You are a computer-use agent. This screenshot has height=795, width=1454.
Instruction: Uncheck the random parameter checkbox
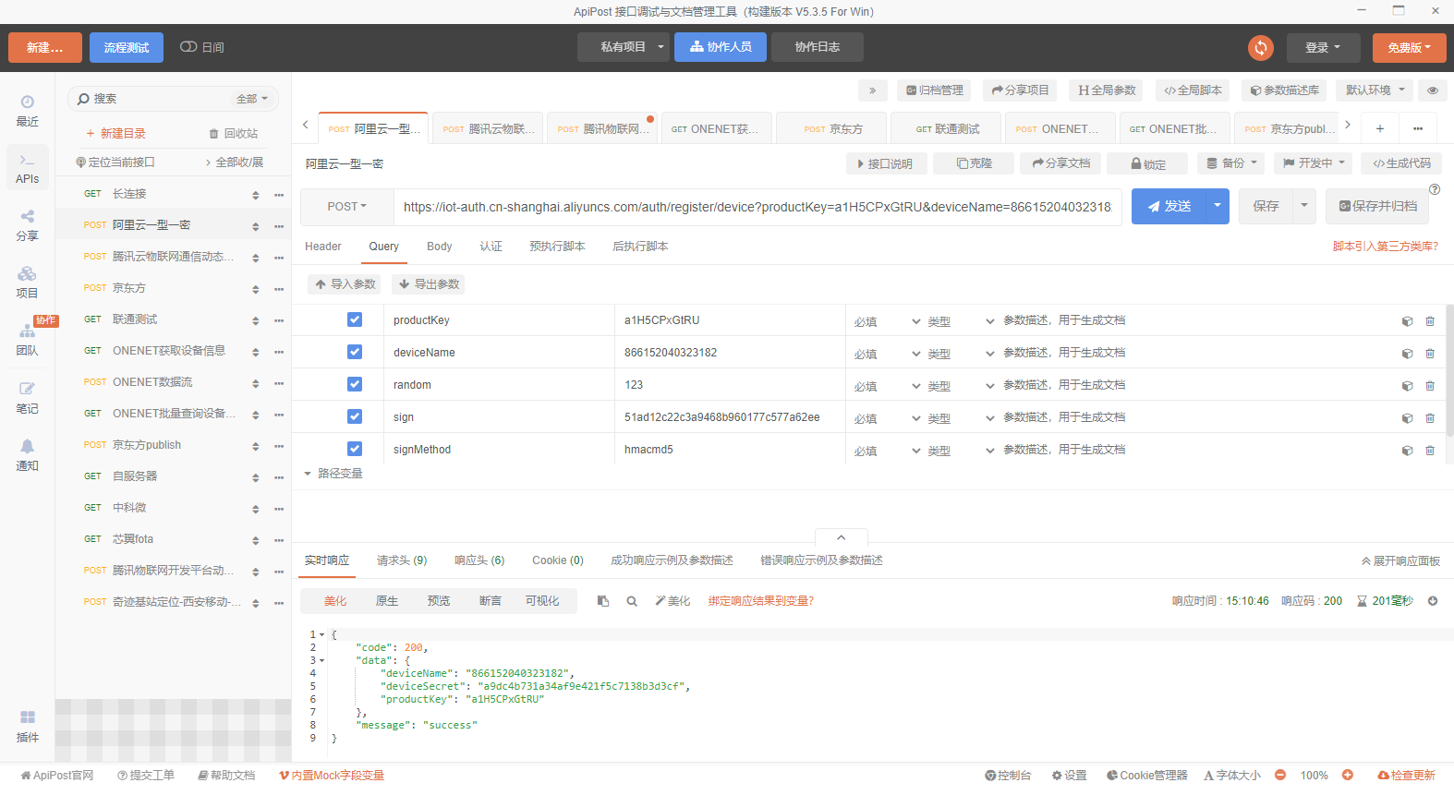[355, 384]
